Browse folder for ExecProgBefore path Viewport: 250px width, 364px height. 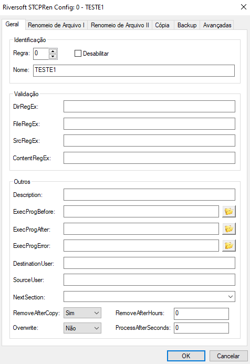pos(229,212)
